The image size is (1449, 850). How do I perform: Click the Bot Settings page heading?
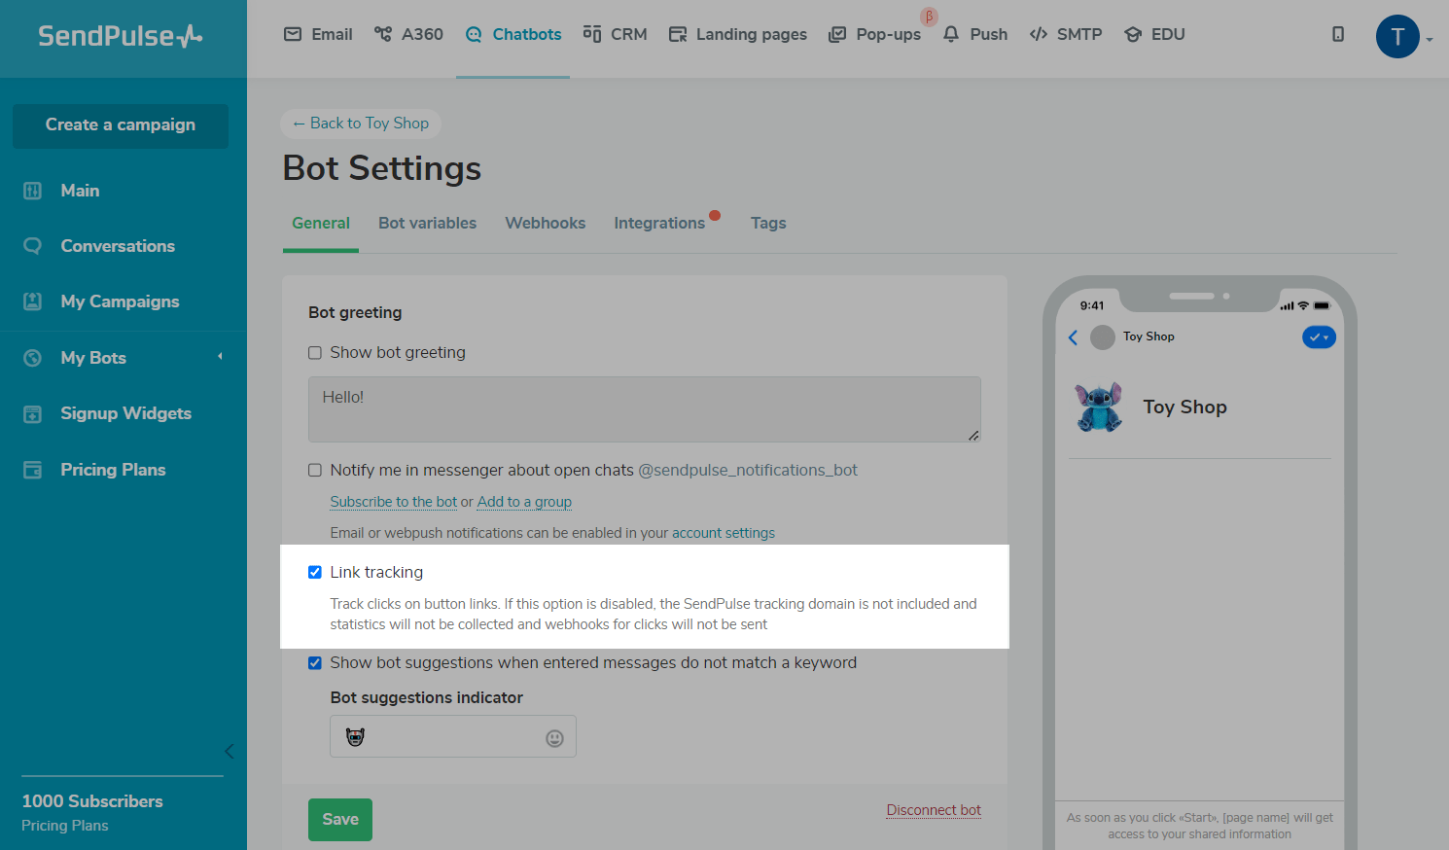tap(382, 168)
